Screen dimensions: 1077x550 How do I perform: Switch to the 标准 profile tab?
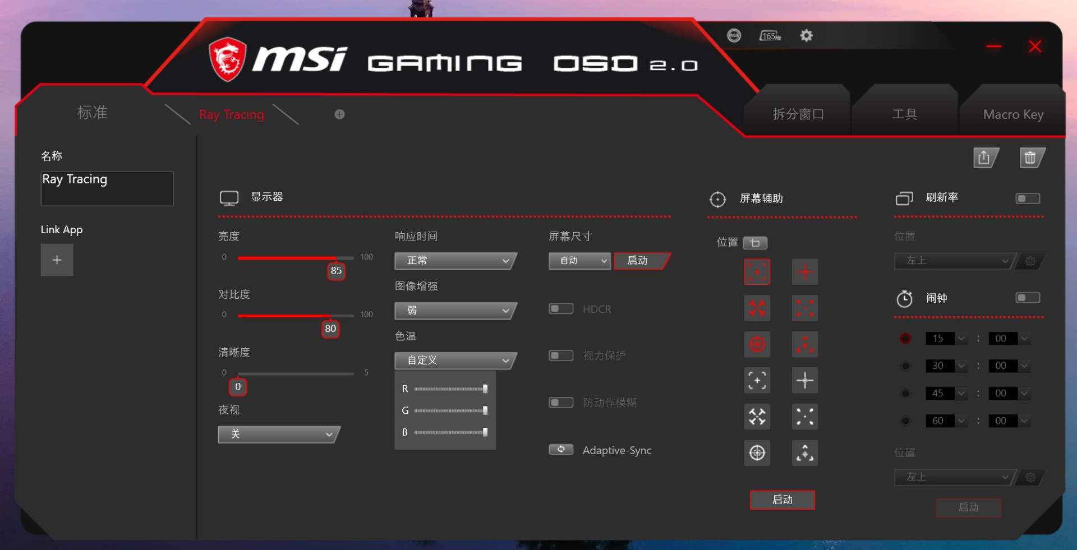(x=93, y=113)
